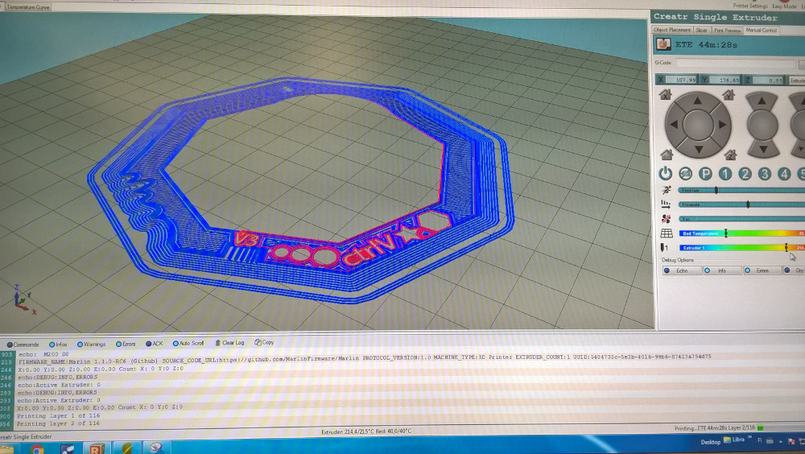Click the Z position field
The width and height of the screenshot is (805, 454).
769,80
